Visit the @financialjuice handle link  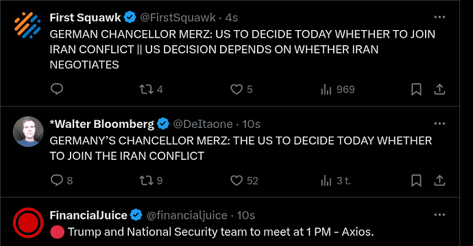[x=186, y=215]
